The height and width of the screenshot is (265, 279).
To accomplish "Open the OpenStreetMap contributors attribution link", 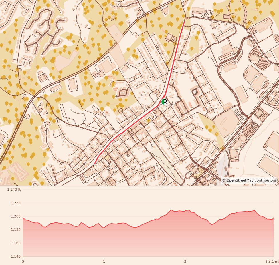I will coord(249,180).
